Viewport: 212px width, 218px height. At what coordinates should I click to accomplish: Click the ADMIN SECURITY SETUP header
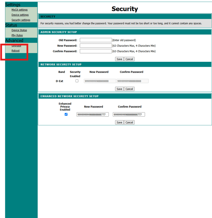59,32
